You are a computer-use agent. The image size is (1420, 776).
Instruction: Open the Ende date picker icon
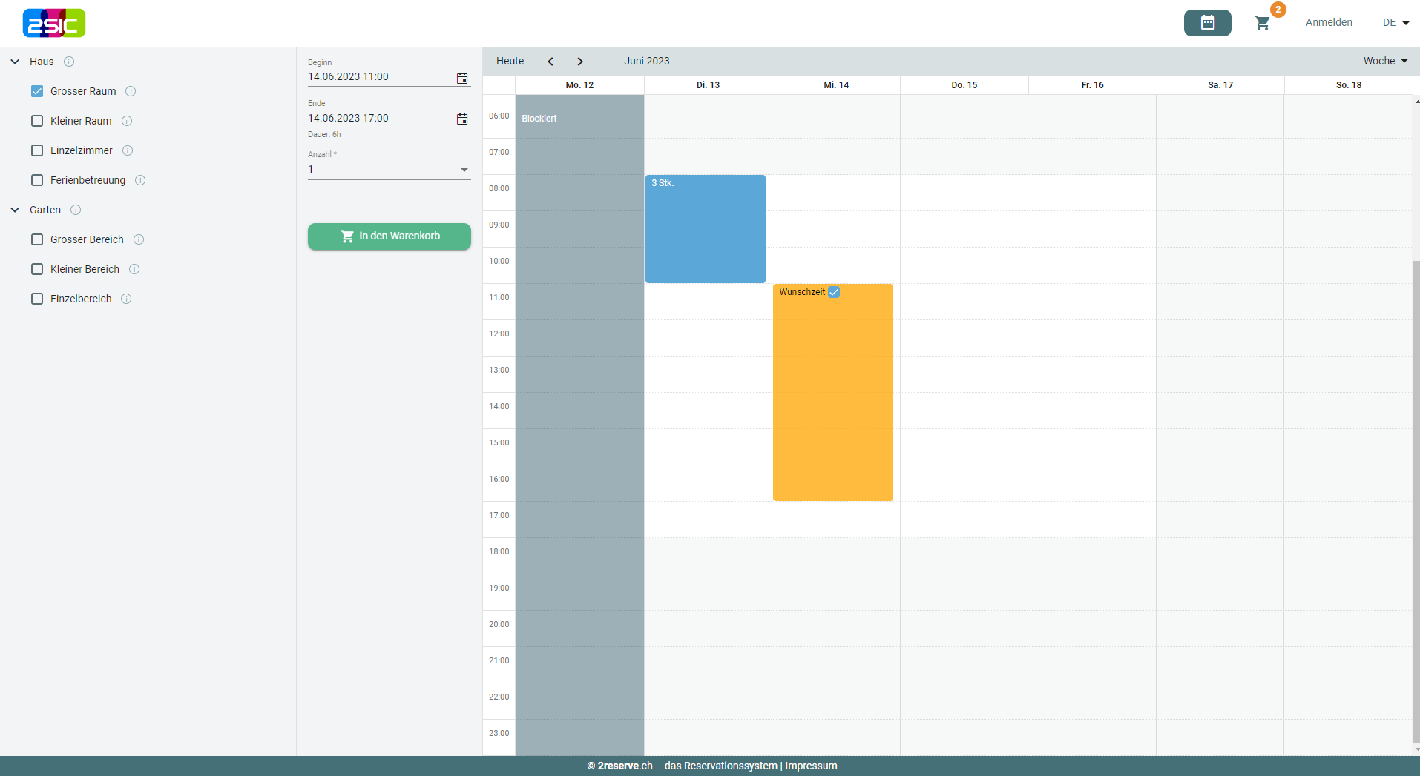[x=462, y=119]
